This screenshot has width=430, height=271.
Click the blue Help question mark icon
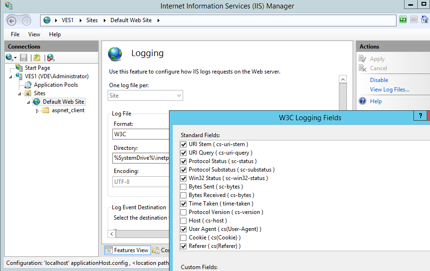[363, 101]
